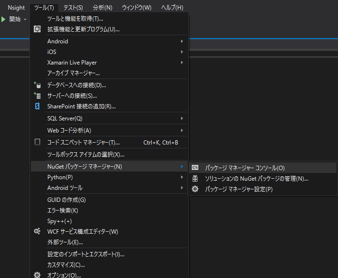
Task: Select Xamarin Live Player entry
Action: coord(109,63)
